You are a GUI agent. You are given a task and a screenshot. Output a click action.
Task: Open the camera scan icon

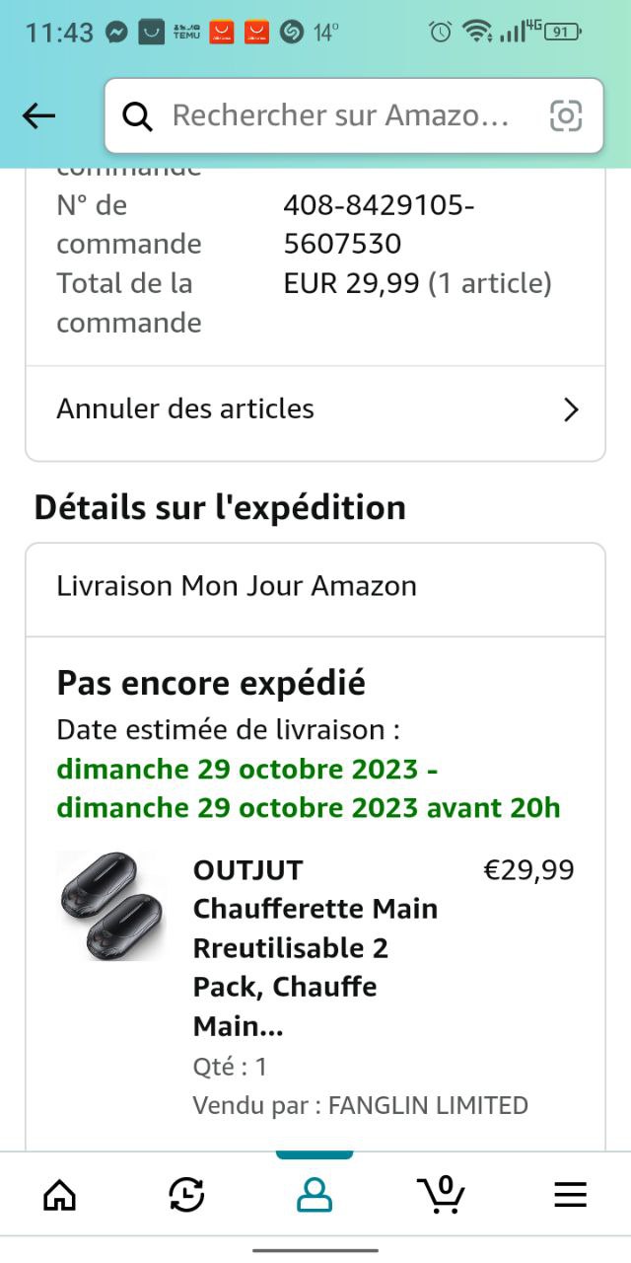point(566,116)
